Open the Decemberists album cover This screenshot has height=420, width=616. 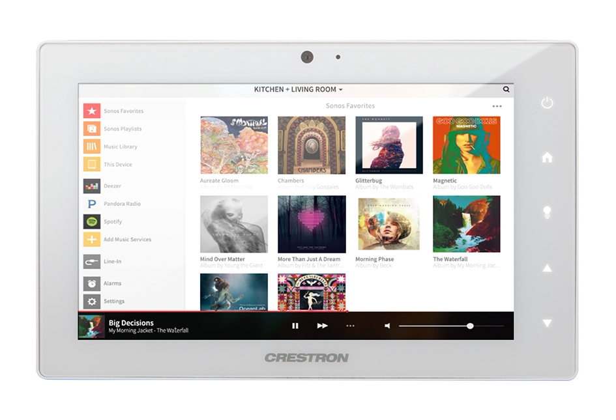(x=312, y=292)
